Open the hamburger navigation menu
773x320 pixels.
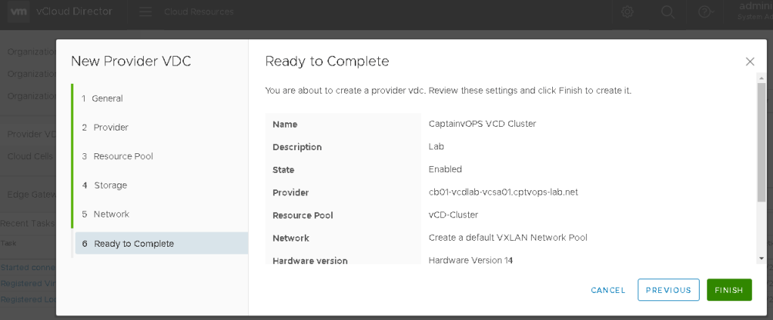145,12
